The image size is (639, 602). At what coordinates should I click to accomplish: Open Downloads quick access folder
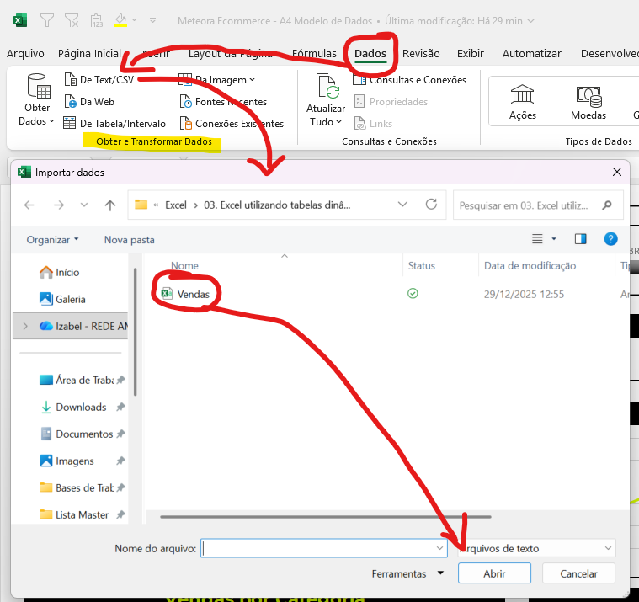click(x=81, y=407)
